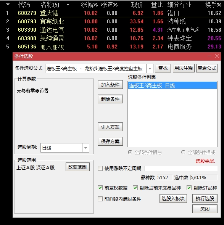Minimize the 条件选股 dialog

(x=209, y=56)
